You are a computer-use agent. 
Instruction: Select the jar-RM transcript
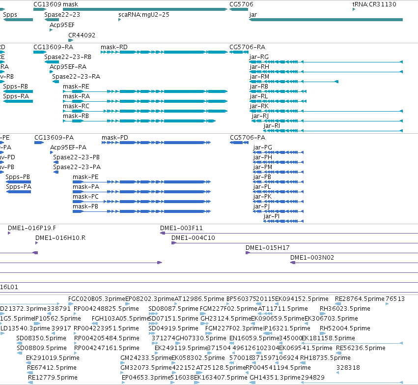tap(294, 82)
